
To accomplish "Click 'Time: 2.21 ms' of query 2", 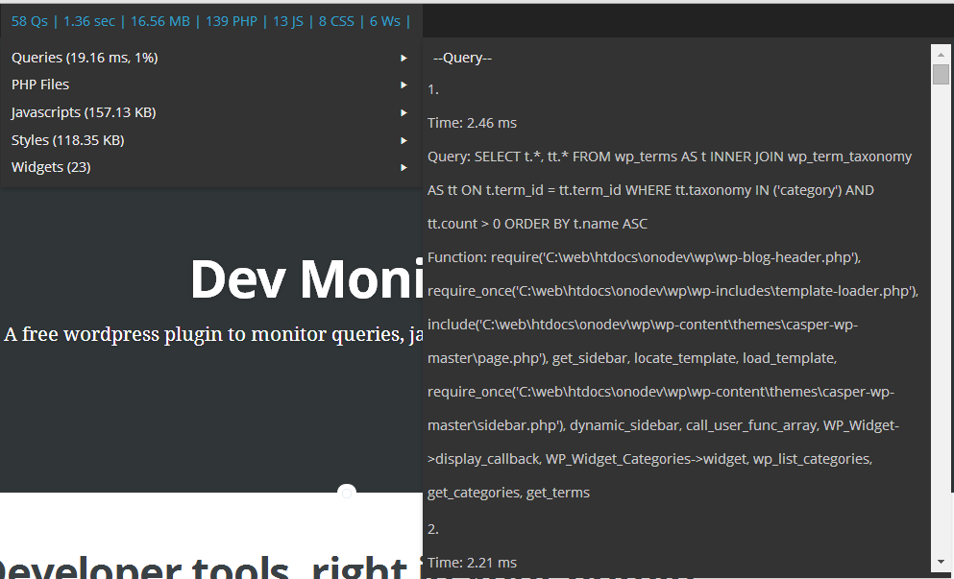I will click(472, 563).
